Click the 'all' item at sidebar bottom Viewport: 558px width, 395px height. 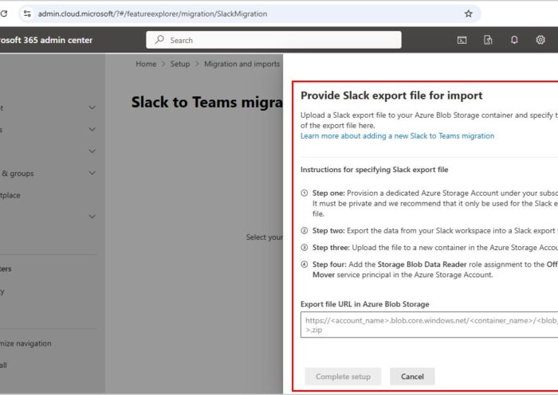coord(3,365)
